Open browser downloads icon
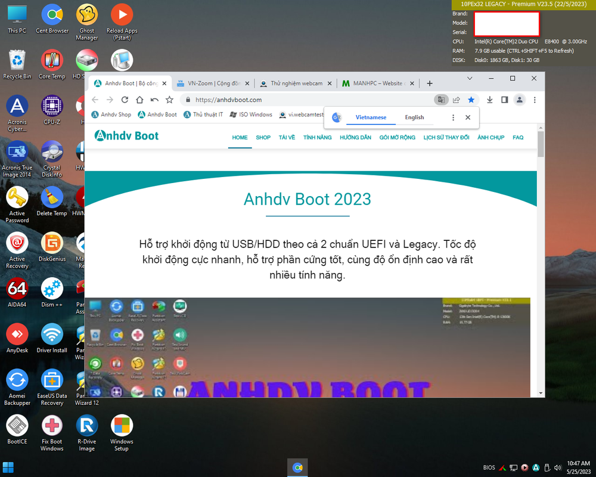596x477 pixels. [489, 100]
